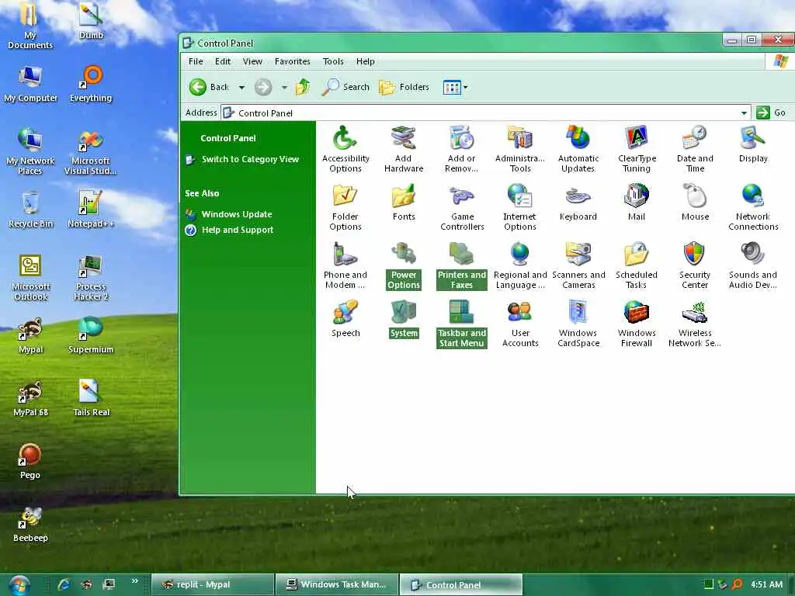This screenshot has width=795, height=596.
Task: Open User Accounts icon
Action: [519, 324]
